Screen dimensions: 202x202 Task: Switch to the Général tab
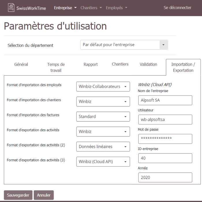coord(21,64)
